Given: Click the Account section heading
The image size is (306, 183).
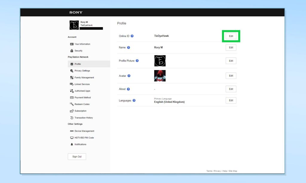Looking at the screenshot, I should click(x=72, y=37).
